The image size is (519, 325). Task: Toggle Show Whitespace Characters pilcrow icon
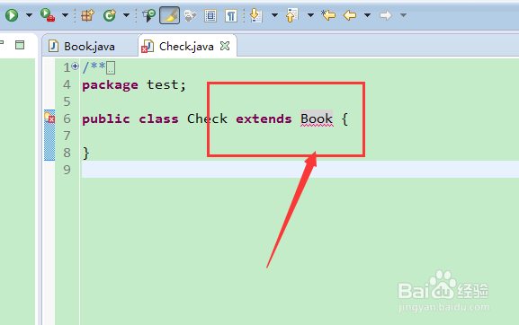pyautogui.click(x=231, y=15)
